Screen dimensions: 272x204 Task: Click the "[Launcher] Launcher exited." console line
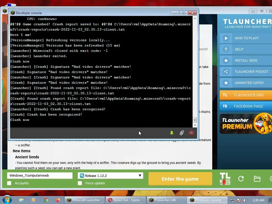click(x=39, y=56)
